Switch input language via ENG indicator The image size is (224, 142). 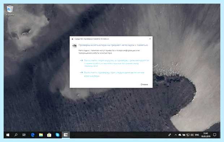click(197, 135)
